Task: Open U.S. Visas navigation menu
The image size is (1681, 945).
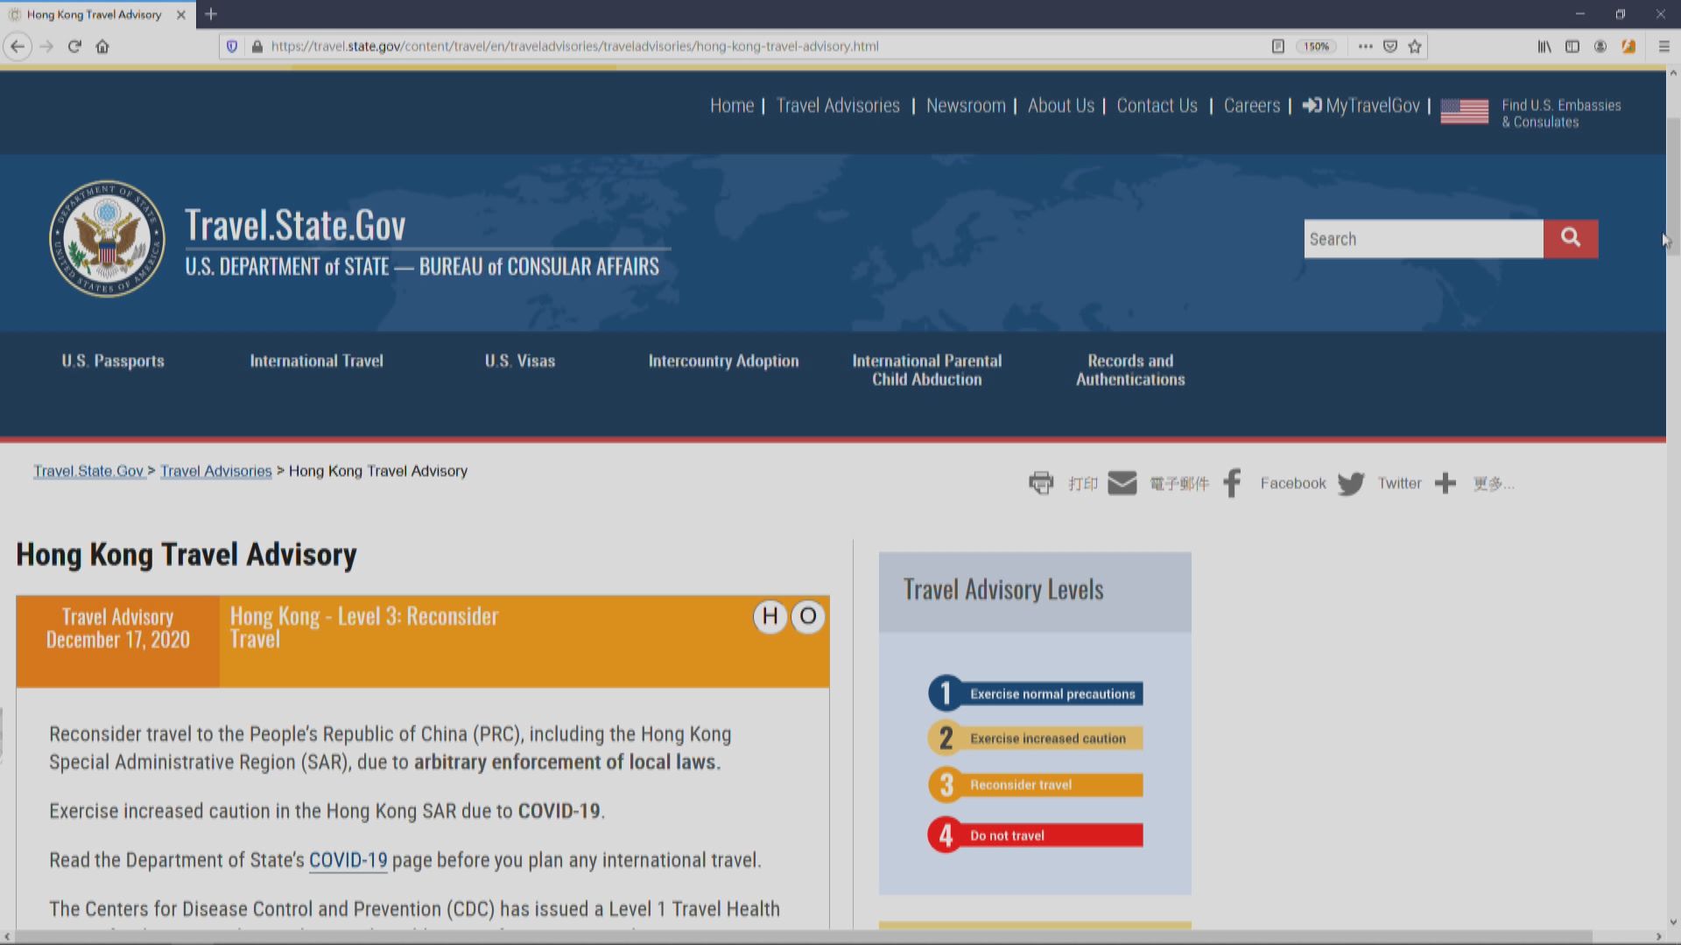Action: pyautogui.click(x=519, y=360)
